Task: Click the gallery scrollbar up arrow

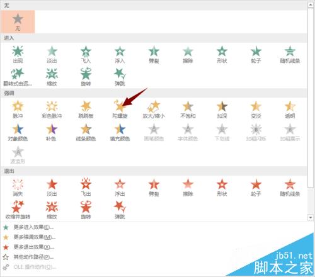Action: (311, 5)
